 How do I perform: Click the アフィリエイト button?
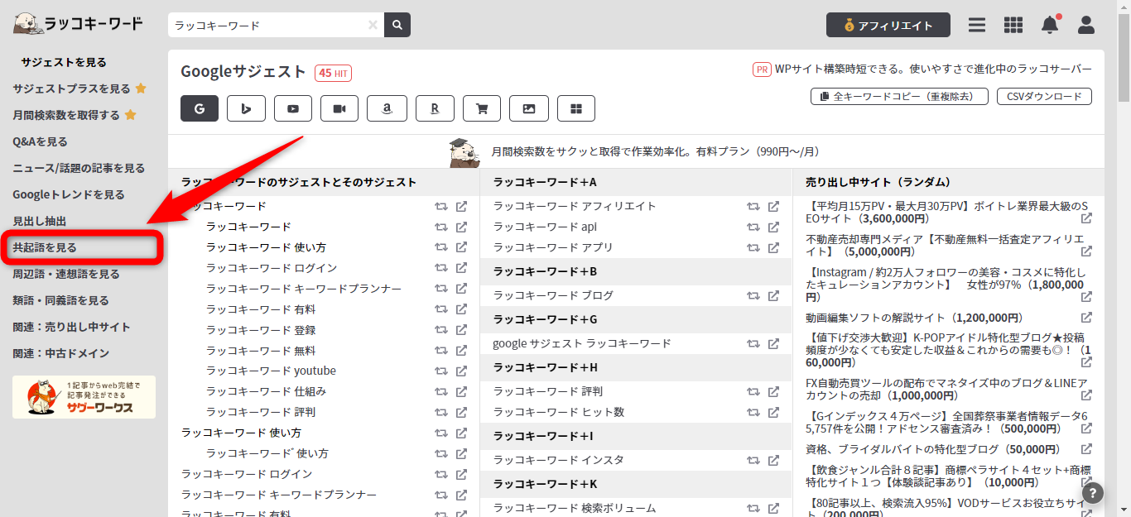tap(888, 25)
